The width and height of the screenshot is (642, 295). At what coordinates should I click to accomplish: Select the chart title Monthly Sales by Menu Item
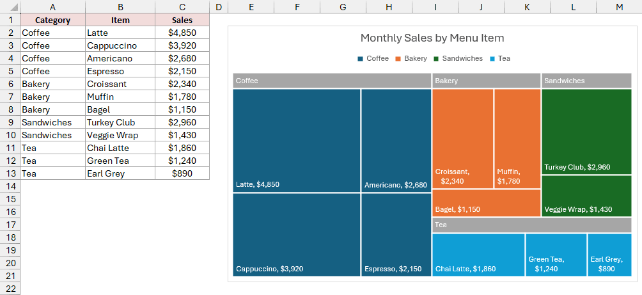click(x=432, y=38)
